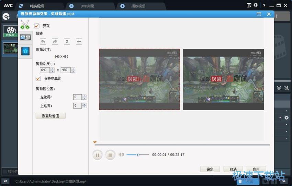Toggle 保持宽高比 keep aspect ratio
The image size is (292, 186).
[38, 78]
